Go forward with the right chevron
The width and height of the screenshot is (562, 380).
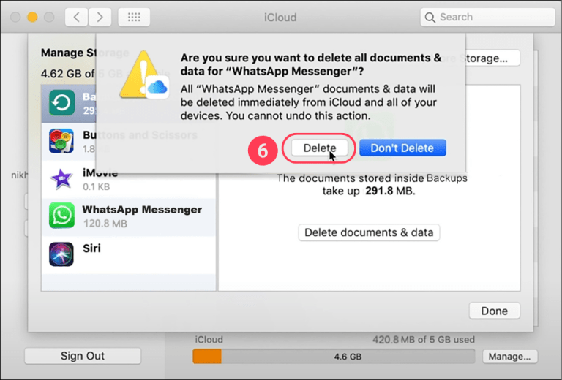click(x=100, y=18)
